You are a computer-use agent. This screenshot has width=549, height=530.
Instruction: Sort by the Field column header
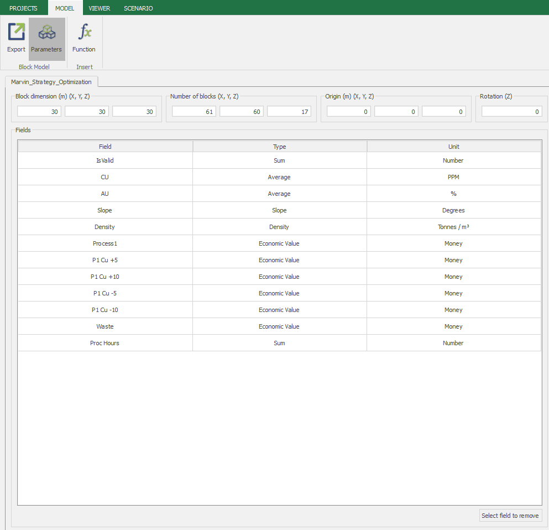[105, 147]
